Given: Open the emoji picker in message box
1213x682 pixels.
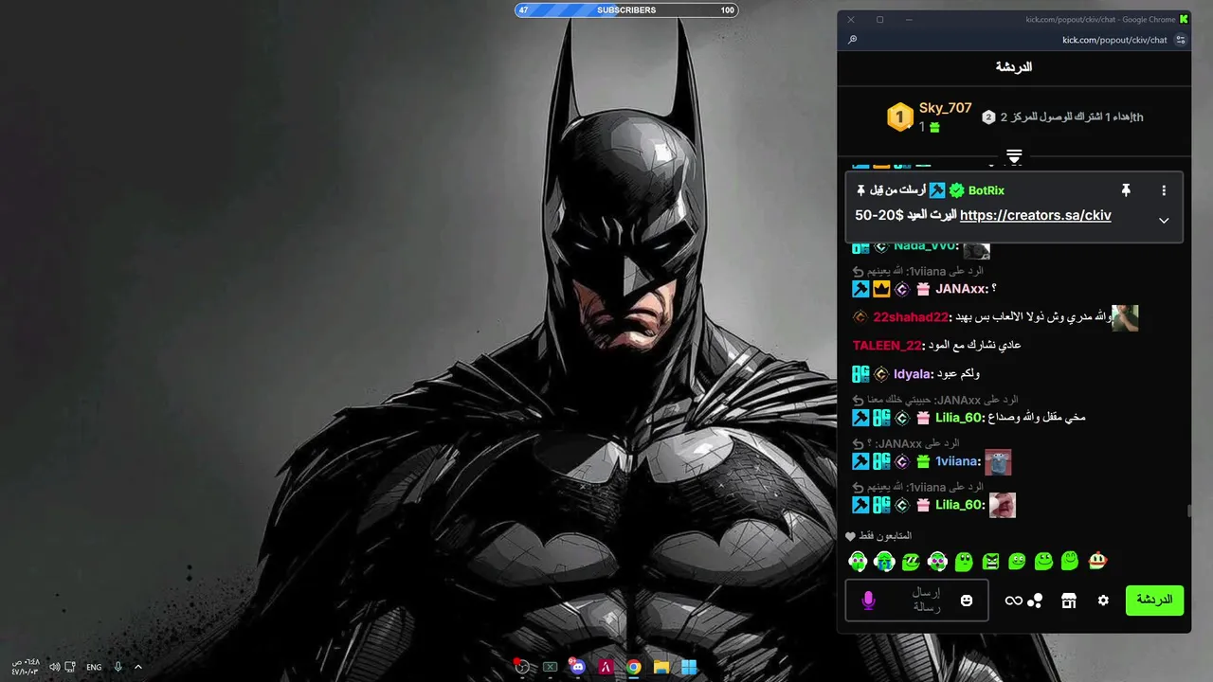Looking at the screenshot, I should [x=967, y=601].
